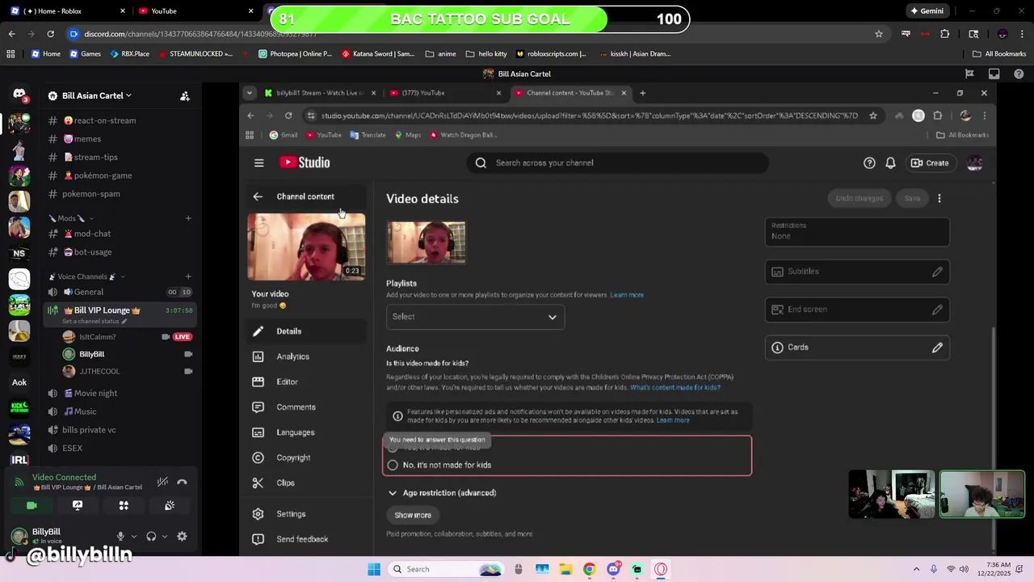Open Languages in Studio sidebar
This screenshot has height=582, width=1034.
click(306, 432)
